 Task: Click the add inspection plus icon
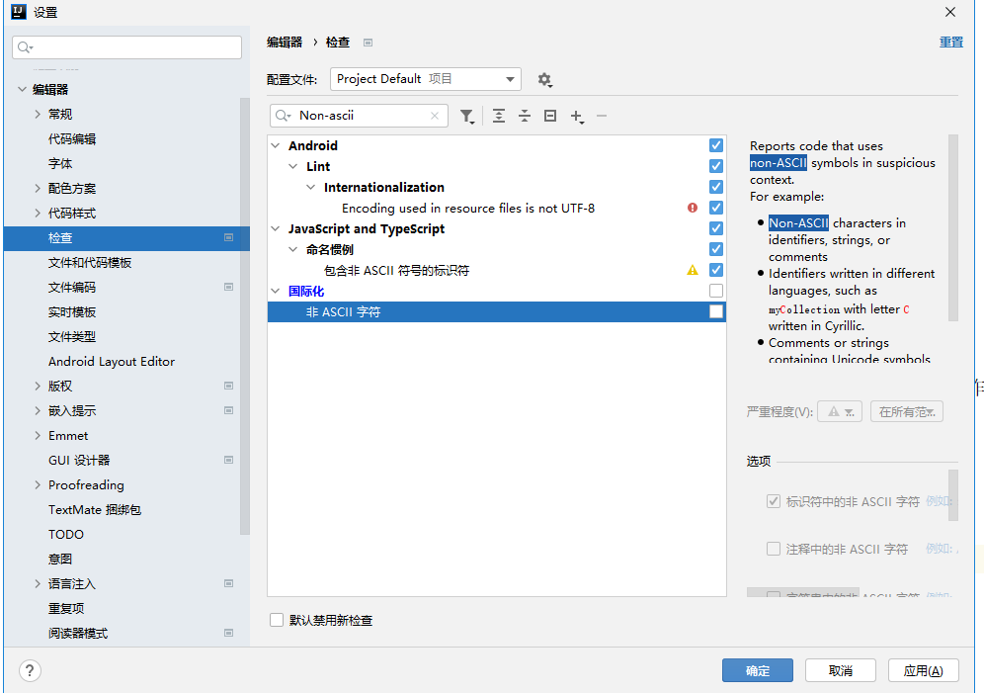click(x=577, y=116)
